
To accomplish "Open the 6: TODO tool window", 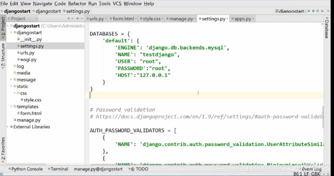I will [139, 169].
